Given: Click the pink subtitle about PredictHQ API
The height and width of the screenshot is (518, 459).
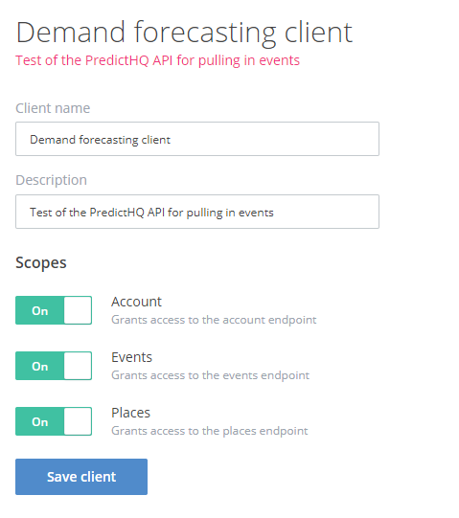Looking at the screenshot, I should (158, 60).
